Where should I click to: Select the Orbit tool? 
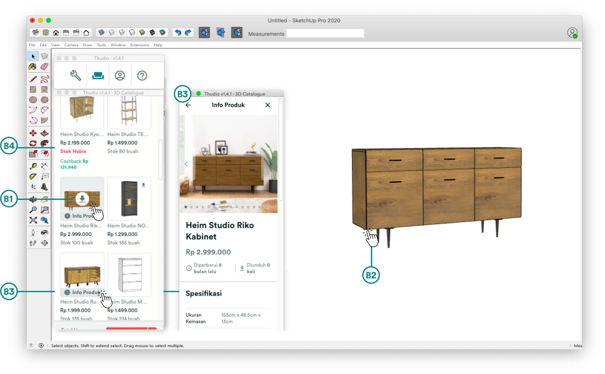tap(33, 199)
